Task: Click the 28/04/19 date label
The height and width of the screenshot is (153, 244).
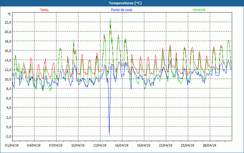Action: coord(210,145)
